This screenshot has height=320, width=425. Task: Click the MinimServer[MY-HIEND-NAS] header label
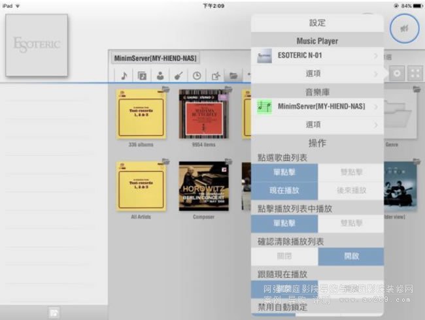click(155, 59)
